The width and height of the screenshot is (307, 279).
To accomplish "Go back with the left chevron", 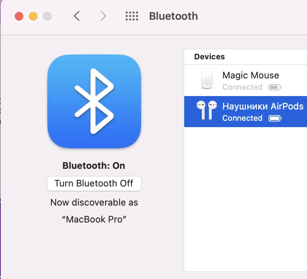I will coord(77,16).
